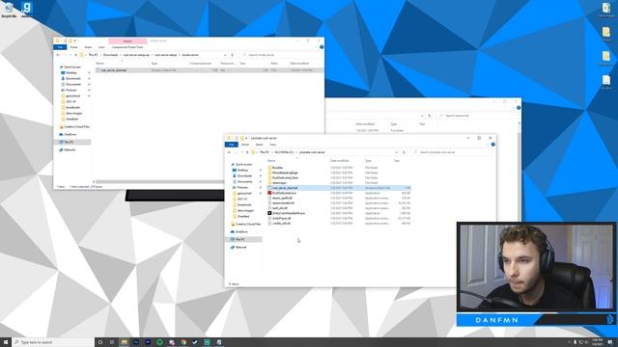Click Task View taskbar button

pyautogui.click(x=112, y=342)
